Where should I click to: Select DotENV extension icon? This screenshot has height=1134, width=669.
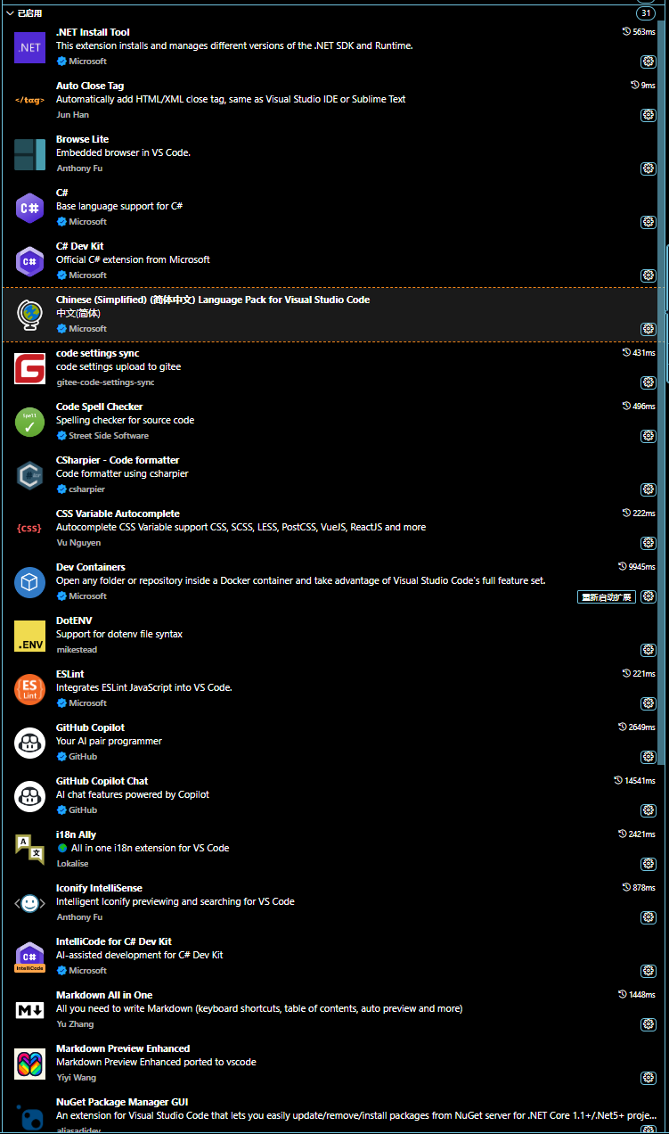(29, 636)
